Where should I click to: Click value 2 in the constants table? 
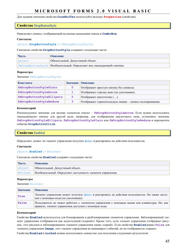(72, 97)
